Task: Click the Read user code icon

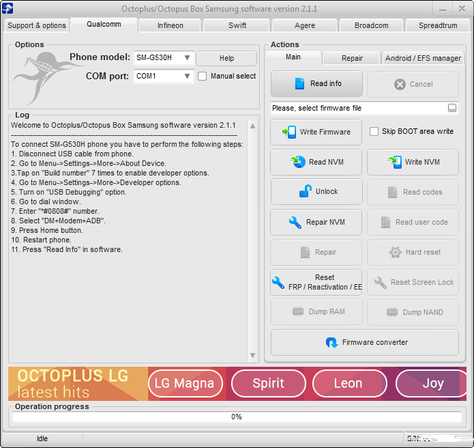Action: pos(385,222)
